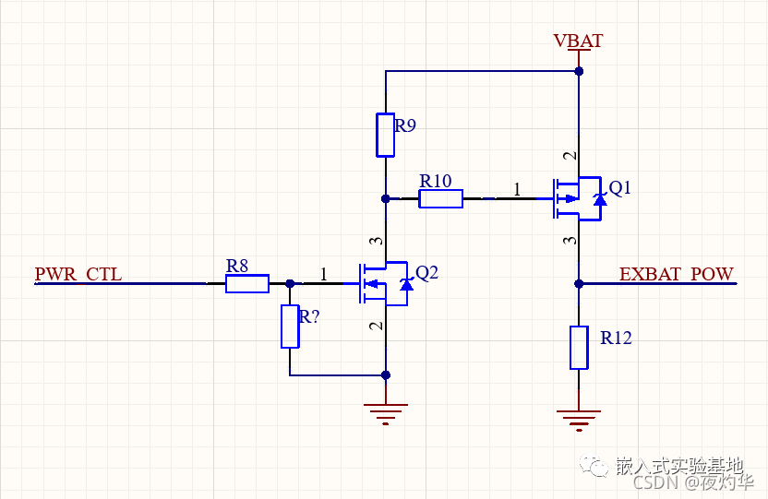Click the wire from PWR_CTL to R8
Screen dimensions: 768x499
[120, 284]
